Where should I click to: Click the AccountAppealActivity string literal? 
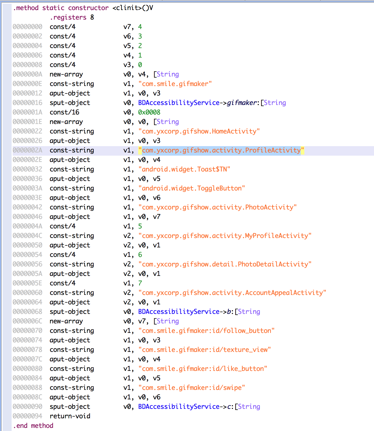click(x=232, y=293)
